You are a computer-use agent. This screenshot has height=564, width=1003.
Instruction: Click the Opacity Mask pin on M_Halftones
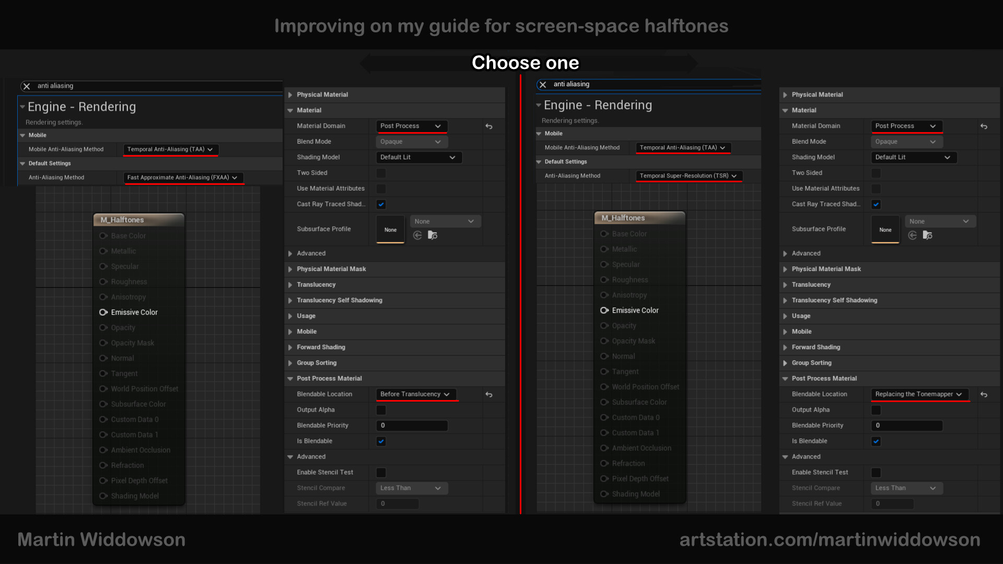[x=102, y=343]
